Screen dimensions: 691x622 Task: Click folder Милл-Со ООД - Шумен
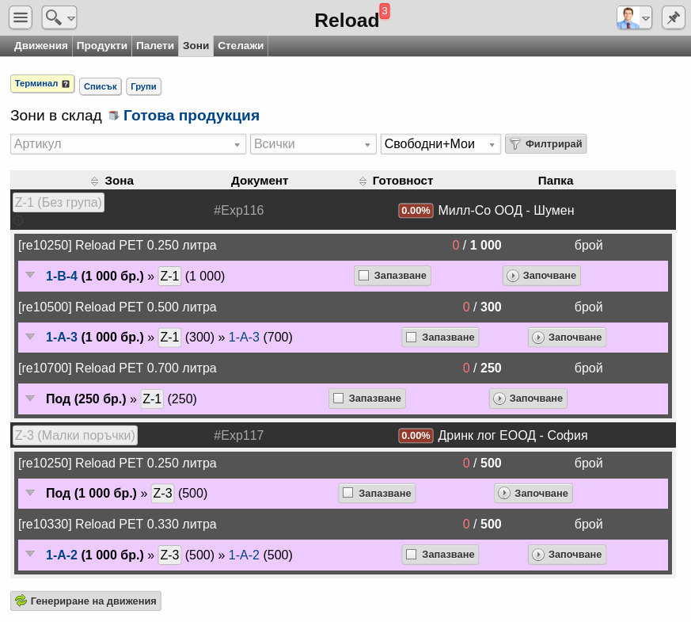(506, 211)
